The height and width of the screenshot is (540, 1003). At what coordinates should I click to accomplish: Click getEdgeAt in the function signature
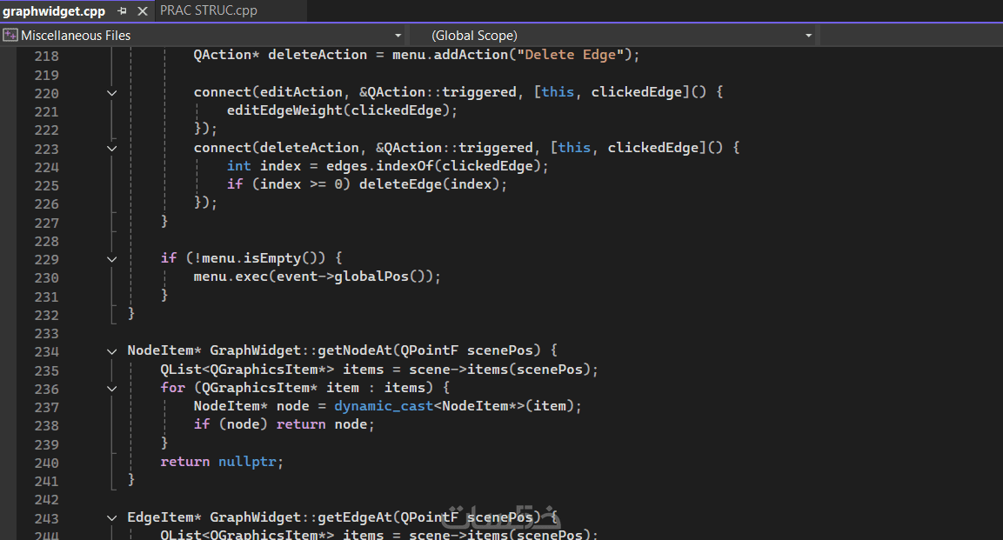pos(354,517)
